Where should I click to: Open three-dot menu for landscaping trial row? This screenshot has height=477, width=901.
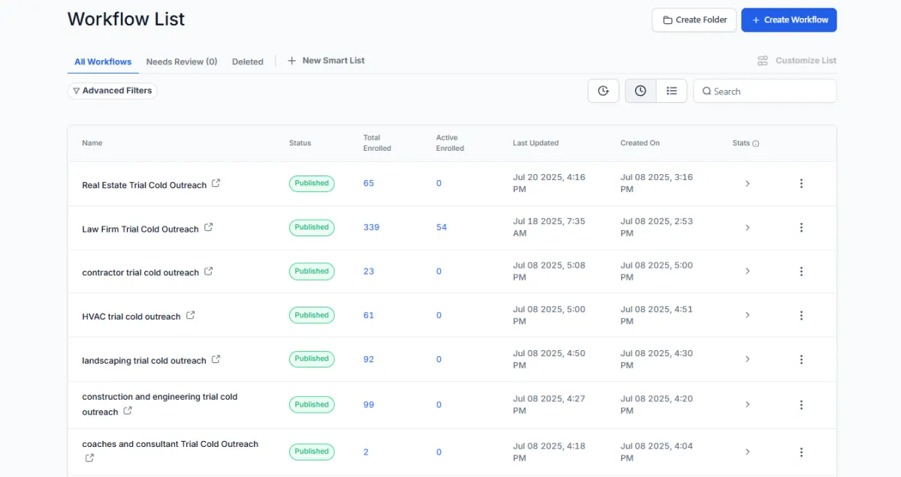click(801, 359)
